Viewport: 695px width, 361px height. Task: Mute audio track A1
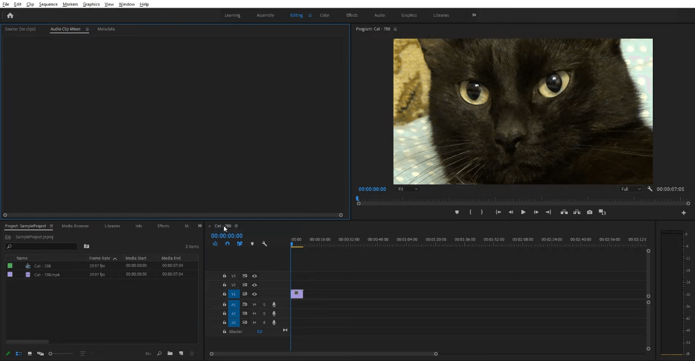coord(254,305)
